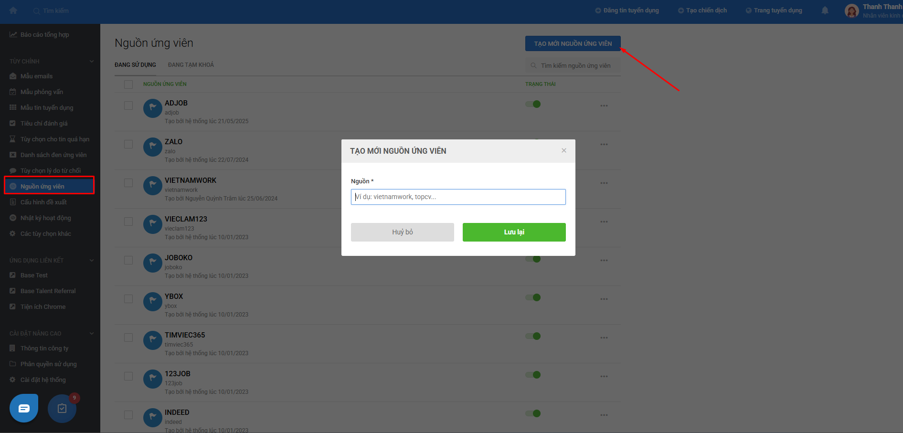Click the VIECLAM123 source flag icon
This screenshot has height=433, width=903.
pos(153,224)
